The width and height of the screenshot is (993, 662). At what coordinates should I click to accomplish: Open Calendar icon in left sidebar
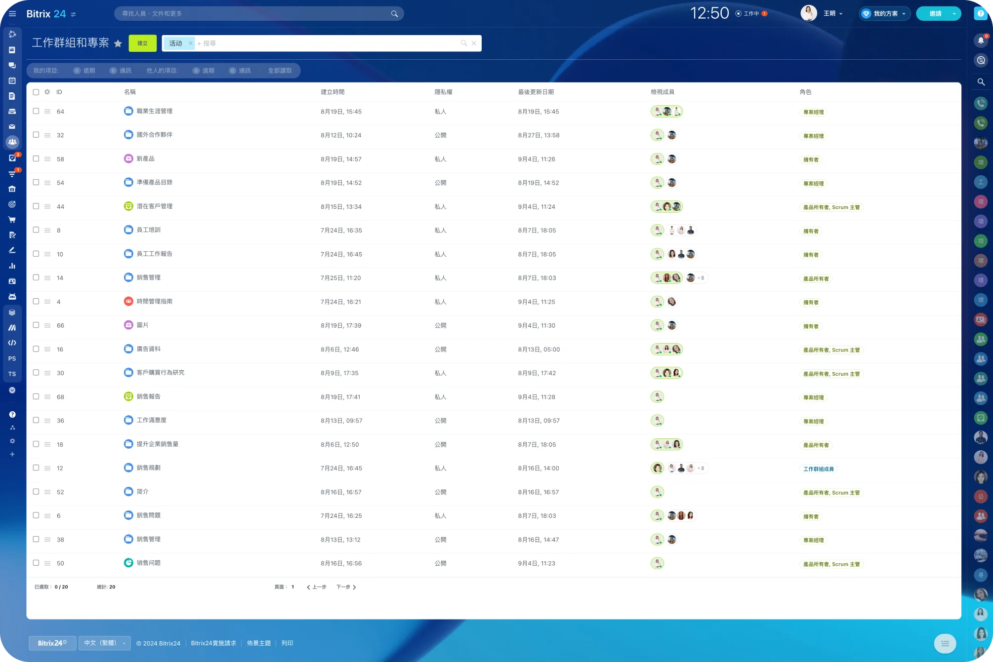click(x=12, y=80)
